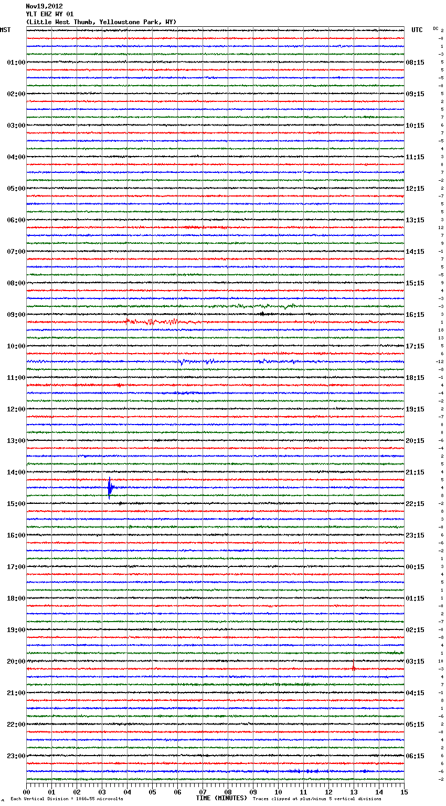Select the 03:00 MST time label

click(x=16, y=126)
